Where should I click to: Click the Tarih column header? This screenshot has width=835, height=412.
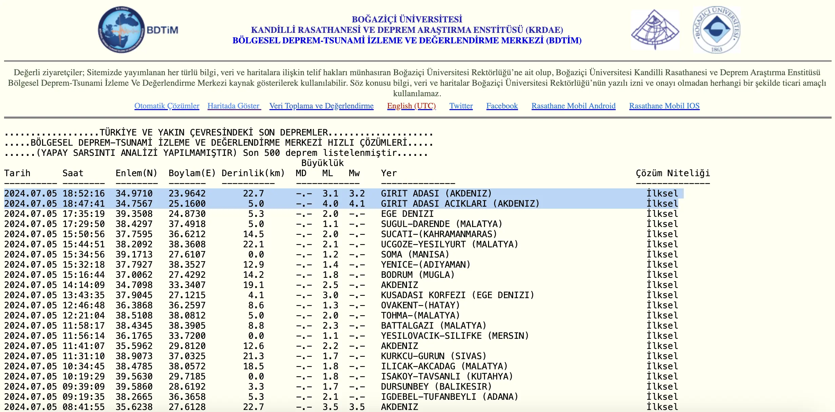[17, 173]
